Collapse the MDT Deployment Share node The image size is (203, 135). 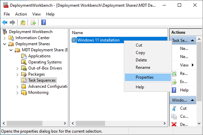[11, 50]
